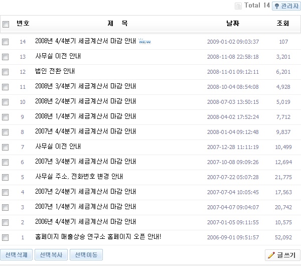Open the 관리자 admin button
Image resolution: width=301 pixels, height=278 pixels.
(x=286, y=6)
